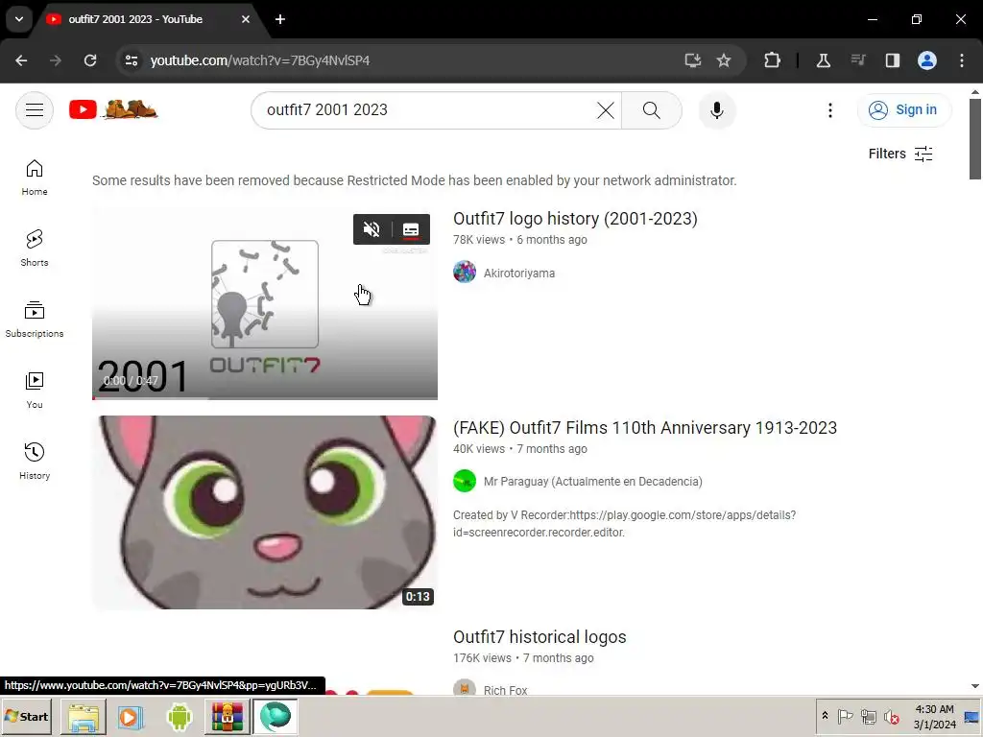Image resolution: width=983 pixels, height=737 pixels.
Task: Open "Outfit7 logo history (2001-2023)" title
Action: pos(575,219)
